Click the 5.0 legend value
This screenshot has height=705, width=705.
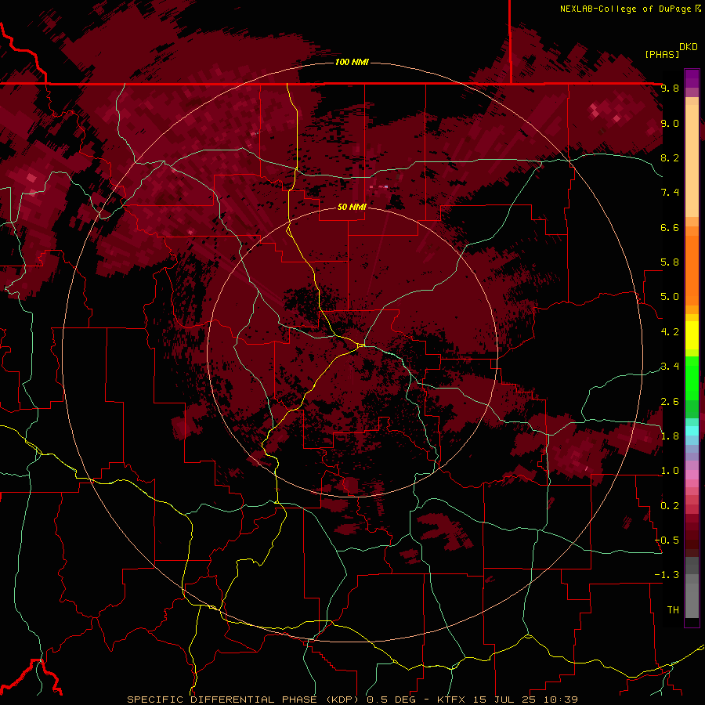pyautogui.click(x=670, y=297)
